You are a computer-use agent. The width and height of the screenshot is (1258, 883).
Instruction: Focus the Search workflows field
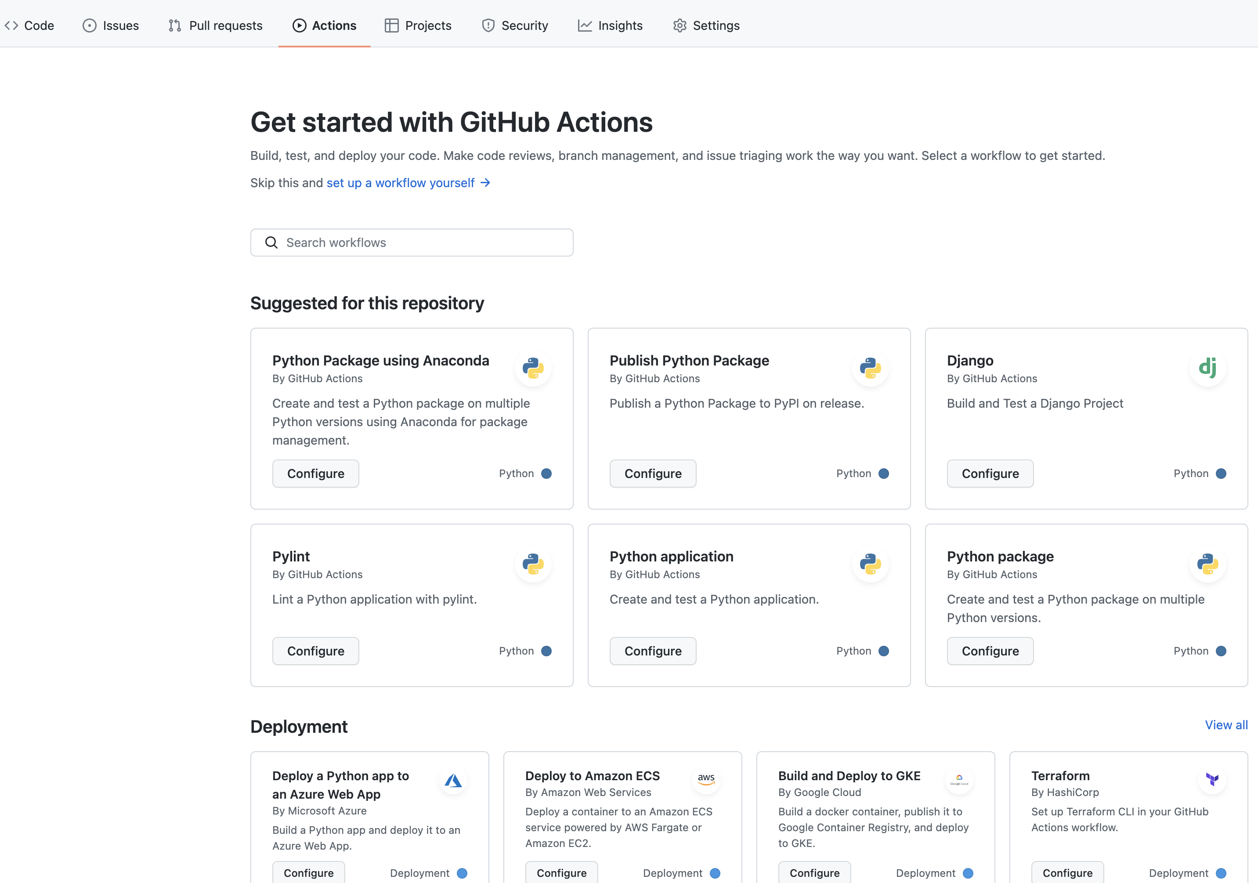pyautogui.click(x=422, y=242)
